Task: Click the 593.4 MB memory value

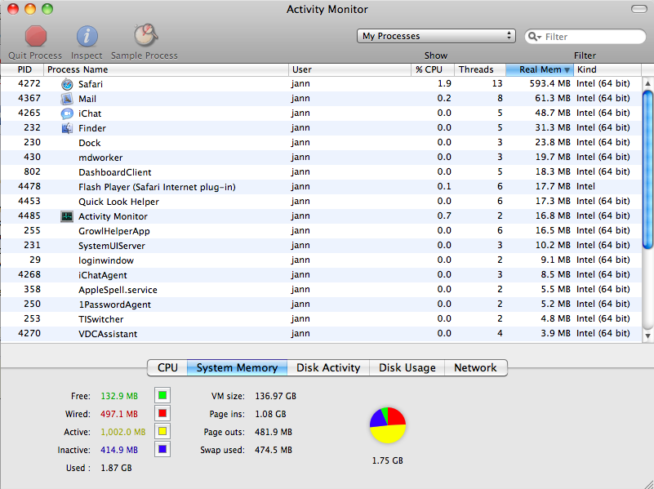Action: (x=549, y=83)
